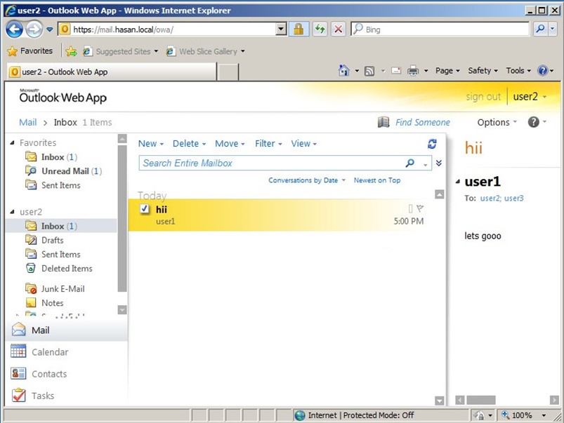Open the Conversations by Date sort dropdown
This screenshot has height=423, width=564.
coord(307,180)
